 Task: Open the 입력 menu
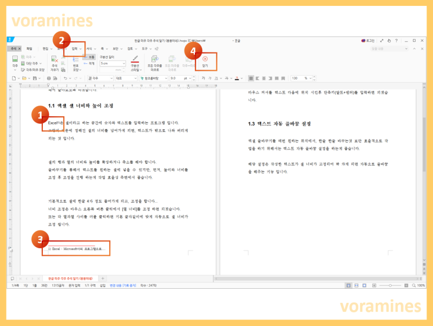click(x=76, y=49)
